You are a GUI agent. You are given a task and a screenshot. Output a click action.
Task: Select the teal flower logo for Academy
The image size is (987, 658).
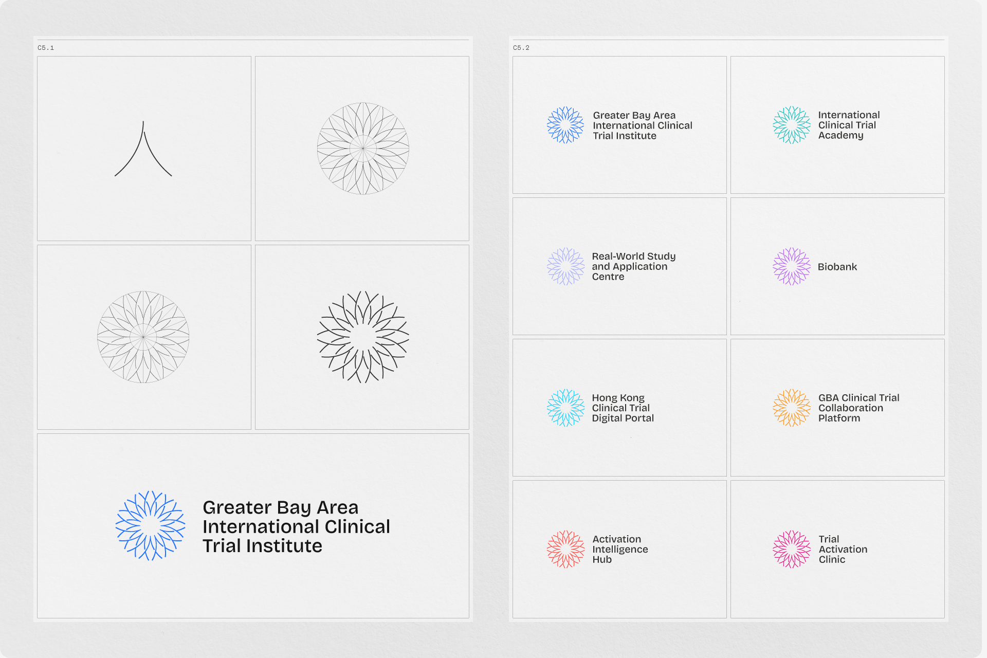point(792,125)
